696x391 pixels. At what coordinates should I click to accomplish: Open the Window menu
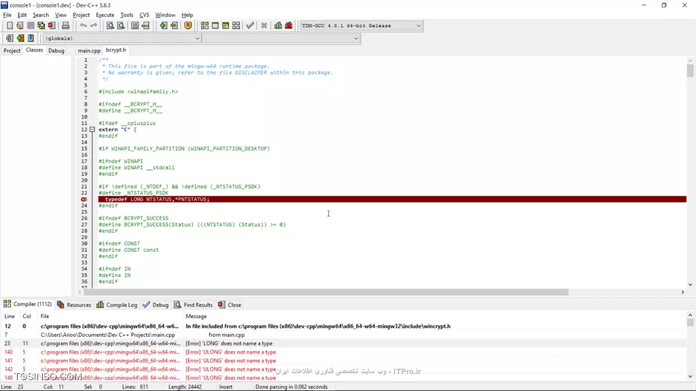(x=165, y=15)
